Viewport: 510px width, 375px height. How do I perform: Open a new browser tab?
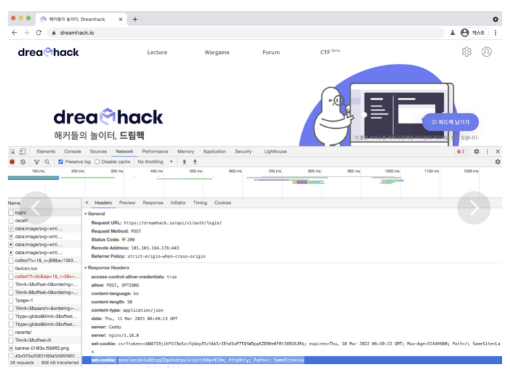[135, 19]
